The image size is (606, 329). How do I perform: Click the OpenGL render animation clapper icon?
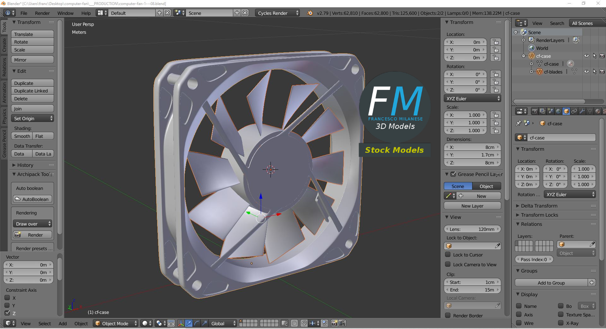pyautogui.click(x=342, y=323)
